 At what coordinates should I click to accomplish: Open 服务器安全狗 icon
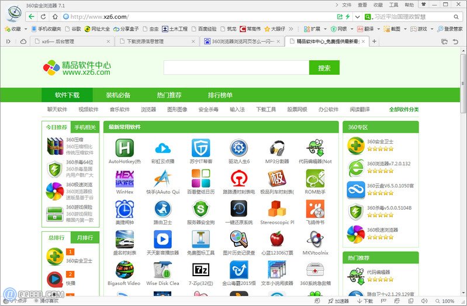click(200, 209)
